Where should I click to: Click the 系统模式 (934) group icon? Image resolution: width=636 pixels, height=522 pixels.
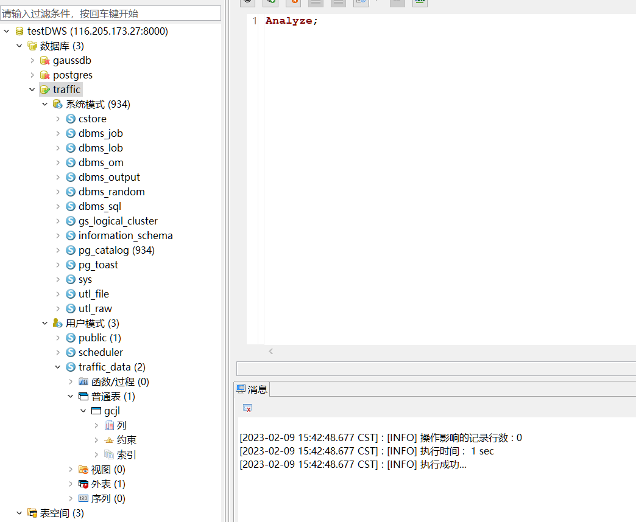pyautogui.click(x=58, y=104)
